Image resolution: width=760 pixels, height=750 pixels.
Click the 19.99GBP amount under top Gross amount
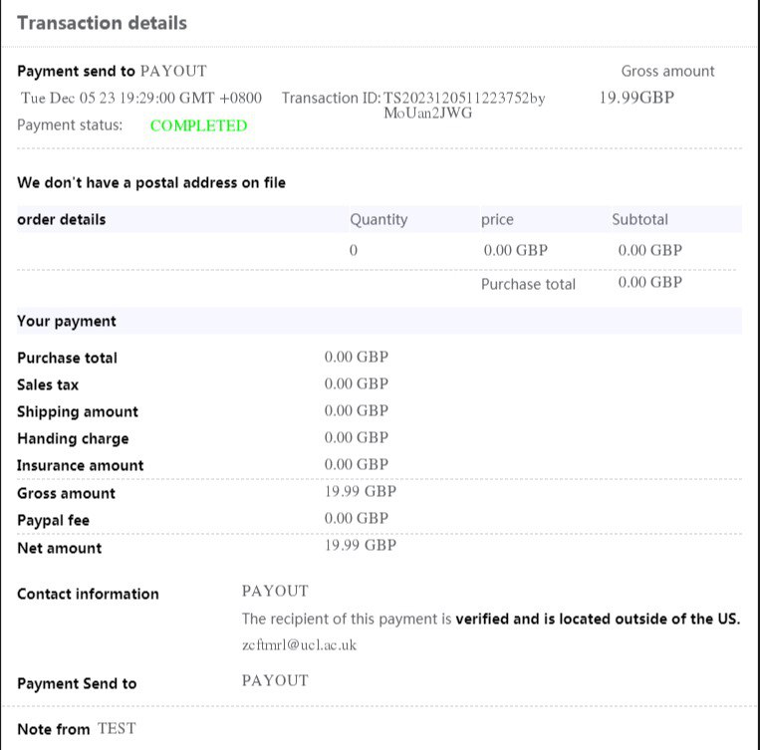click(x=637, y=98)
